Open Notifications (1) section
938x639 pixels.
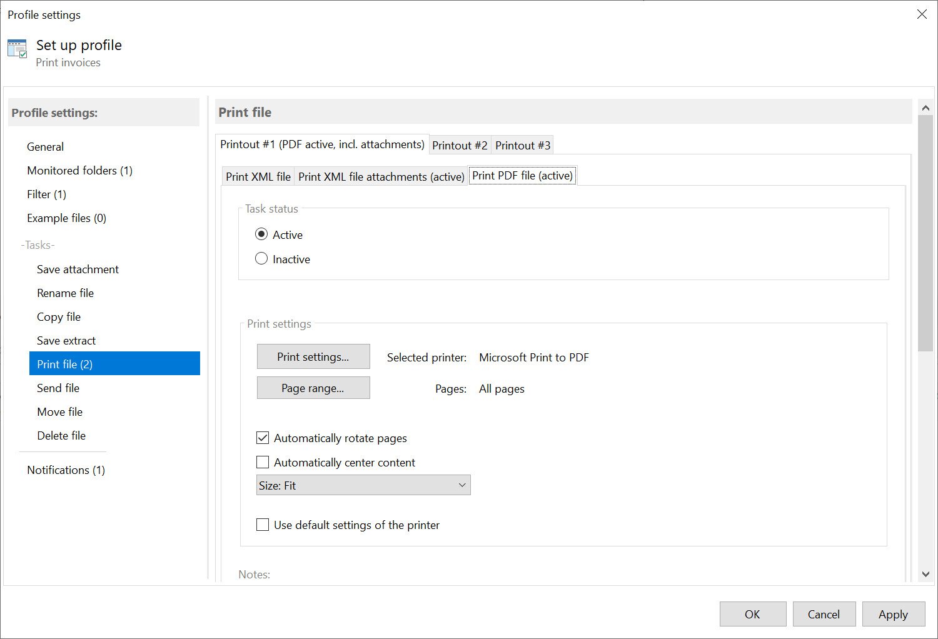pyautogui.click(x=66, y=470)
